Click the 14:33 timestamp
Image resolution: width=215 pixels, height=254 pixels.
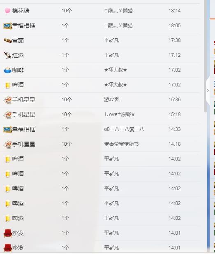[x=174, y=129]
